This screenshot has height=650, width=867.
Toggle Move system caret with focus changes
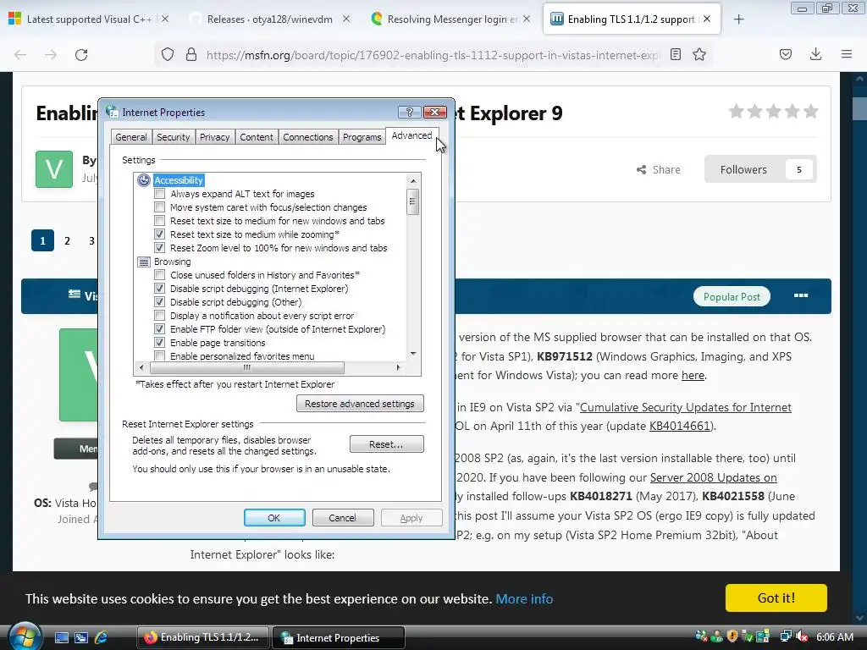(x=160, y=207)
